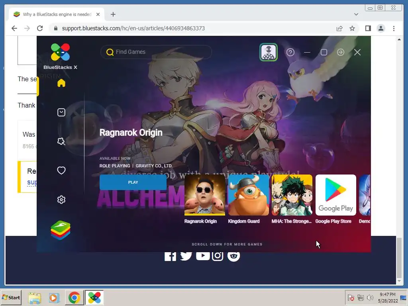Select the MHA: The Strongest Hero thumbnail
This screenshot has height=306, width=408.
pos(292,195)
